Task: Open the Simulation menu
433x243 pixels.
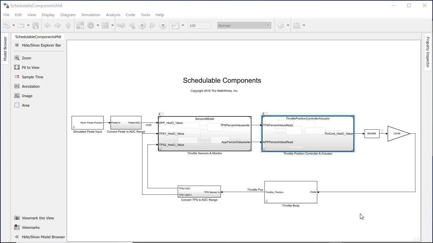Action: click(x=90, y=15)
